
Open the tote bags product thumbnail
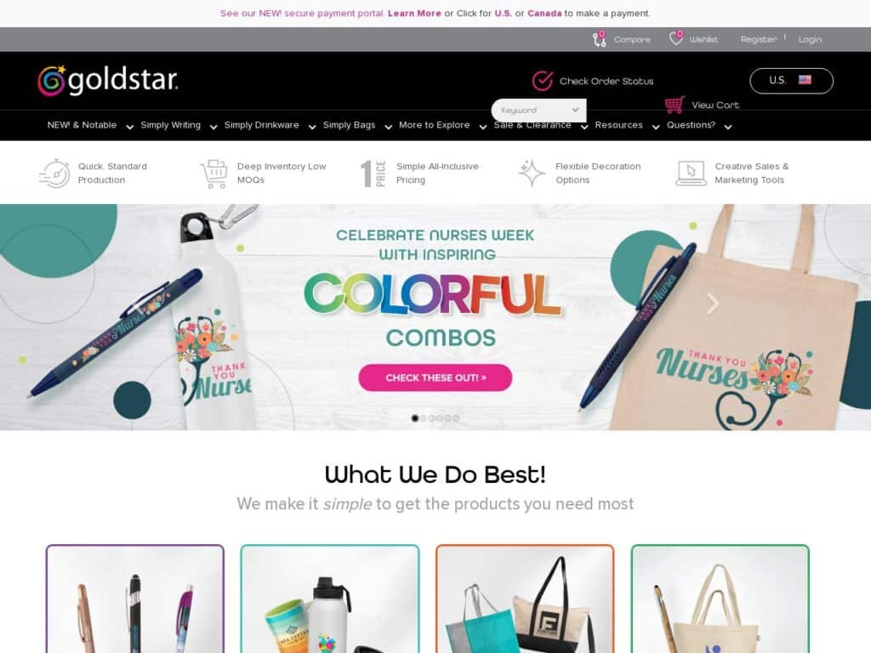(x=525, y=599)
